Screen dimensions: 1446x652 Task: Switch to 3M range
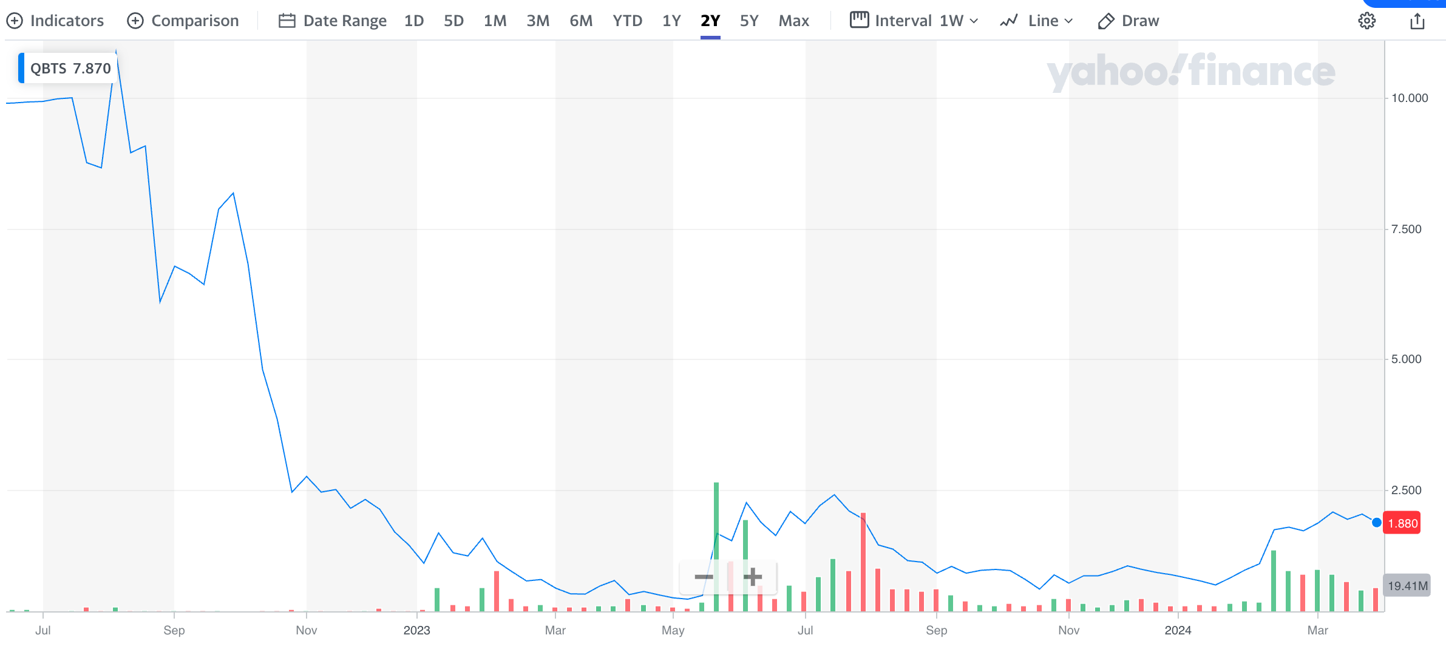(538, 21)
